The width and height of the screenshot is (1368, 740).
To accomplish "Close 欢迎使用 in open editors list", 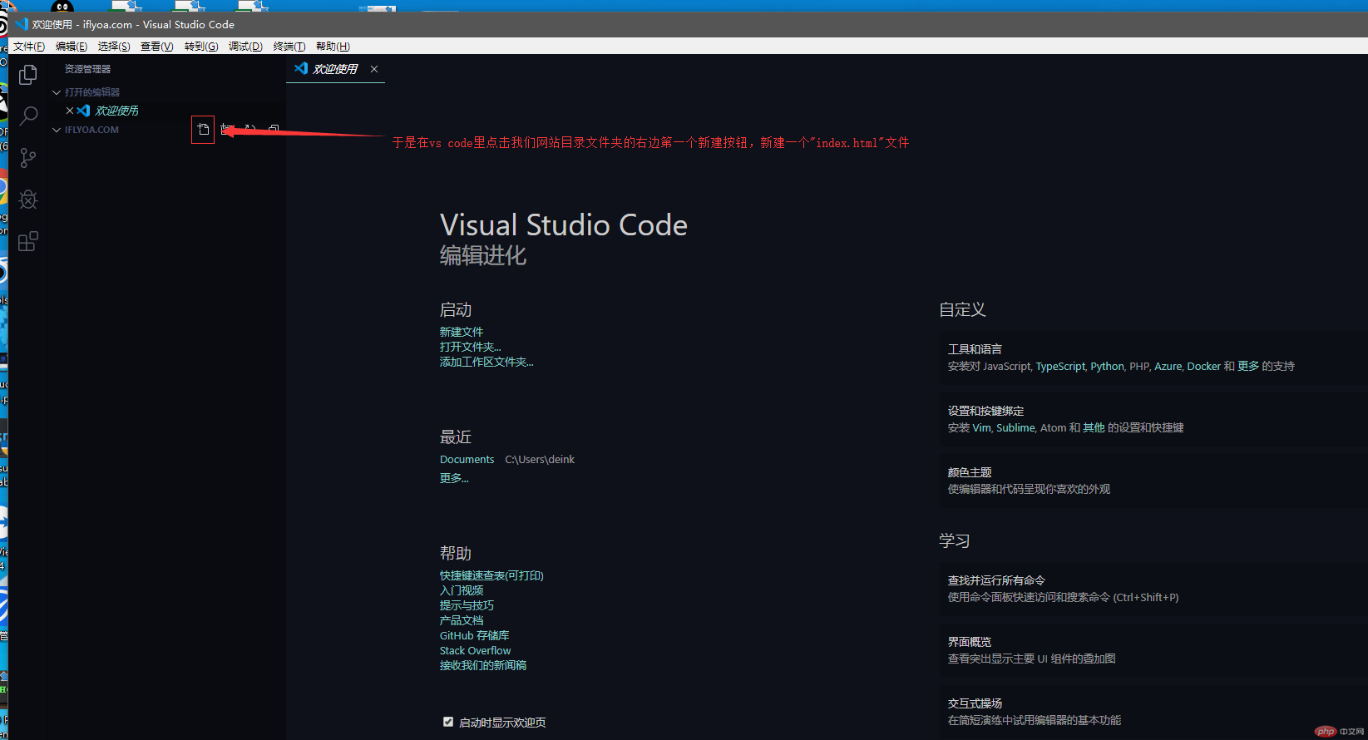I will tap(70, 111).
